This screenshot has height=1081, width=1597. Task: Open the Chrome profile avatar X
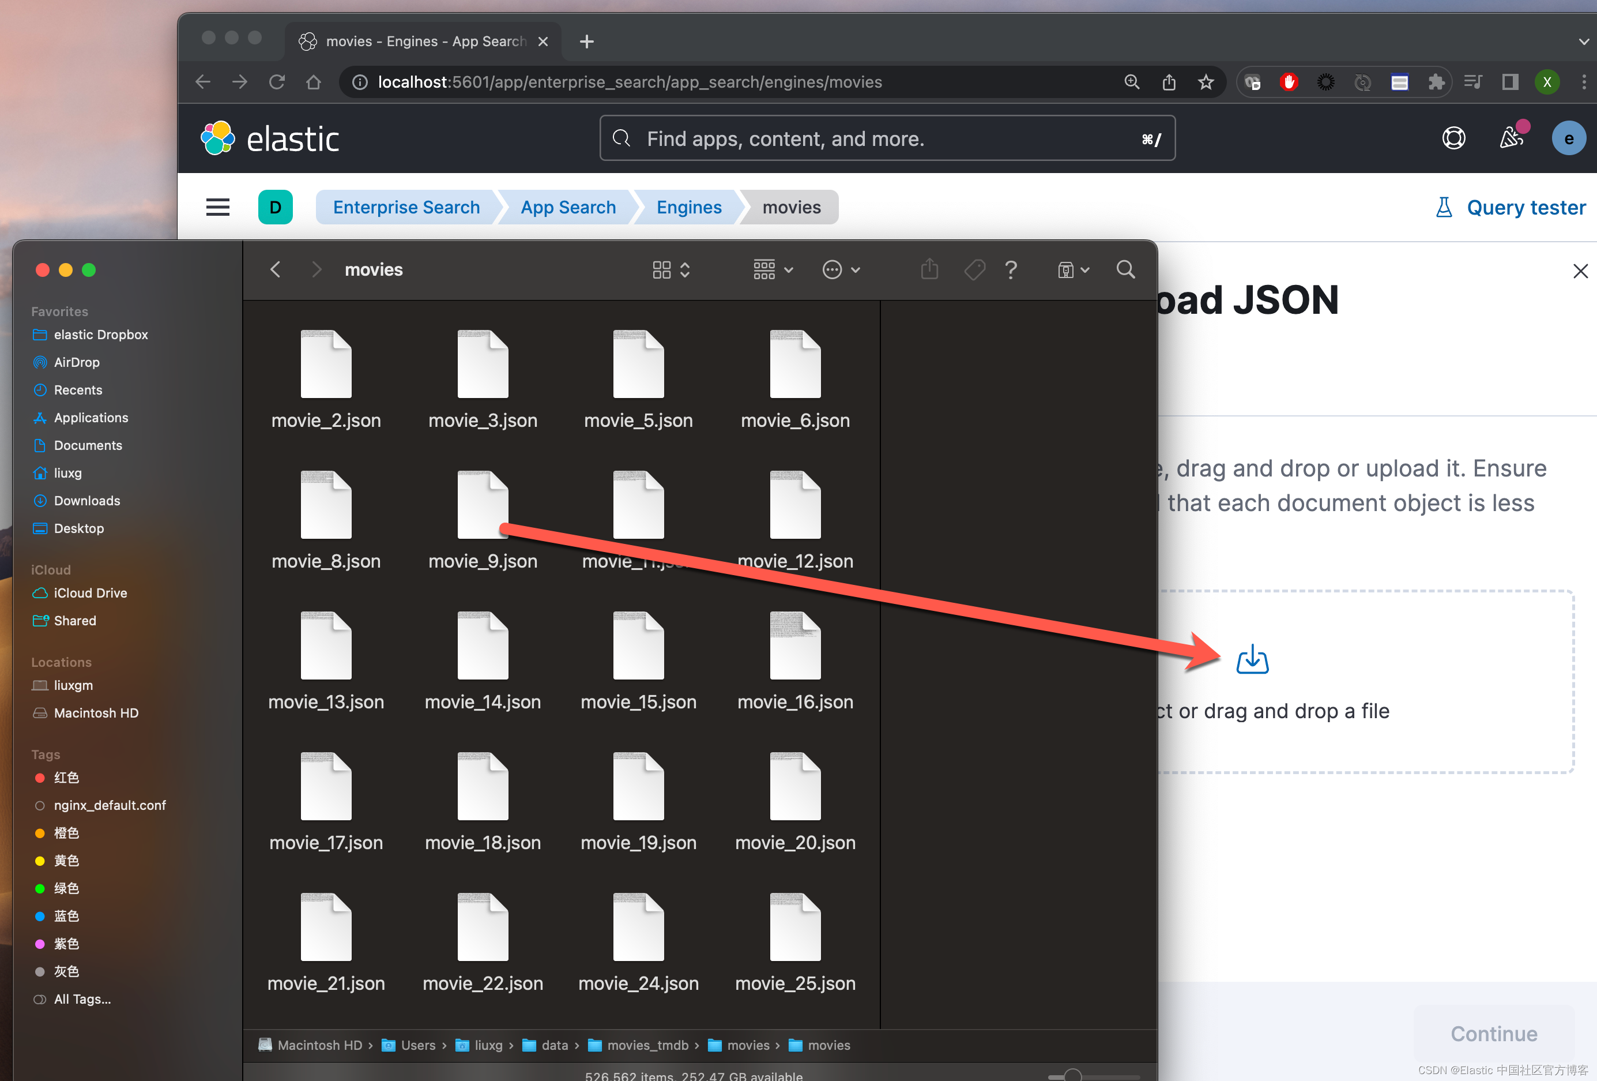point(1546,82)
